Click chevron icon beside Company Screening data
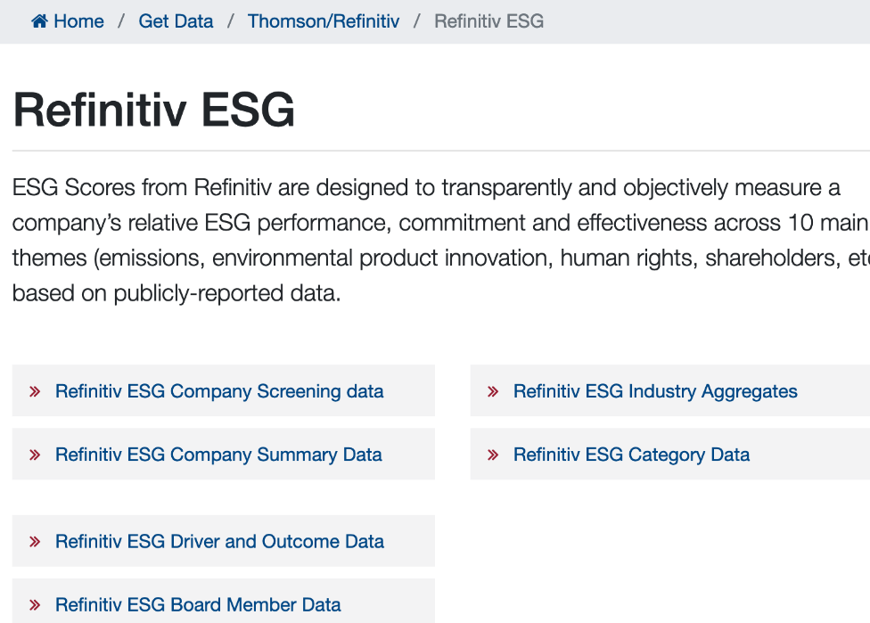The width and height of the screenshot is (870, 623). click(x=35, y=391)
